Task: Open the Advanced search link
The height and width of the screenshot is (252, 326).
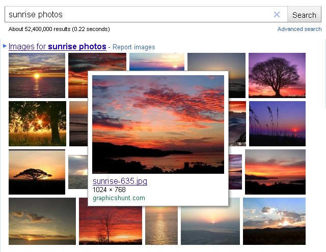Action: (300, 29)
